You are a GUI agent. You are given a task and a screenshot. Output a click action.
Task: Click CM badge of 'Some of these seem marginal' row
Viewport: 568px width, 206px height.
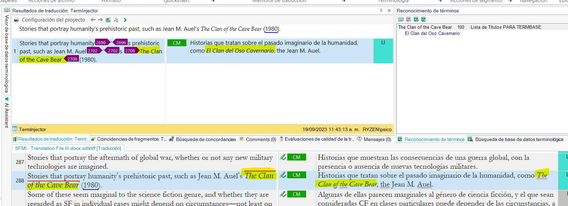coord(297,194)
